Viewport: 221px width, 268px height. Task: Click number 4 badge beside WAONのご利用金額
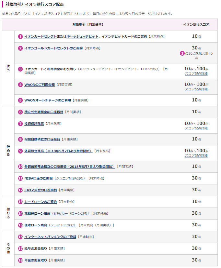tap(20, 85)
